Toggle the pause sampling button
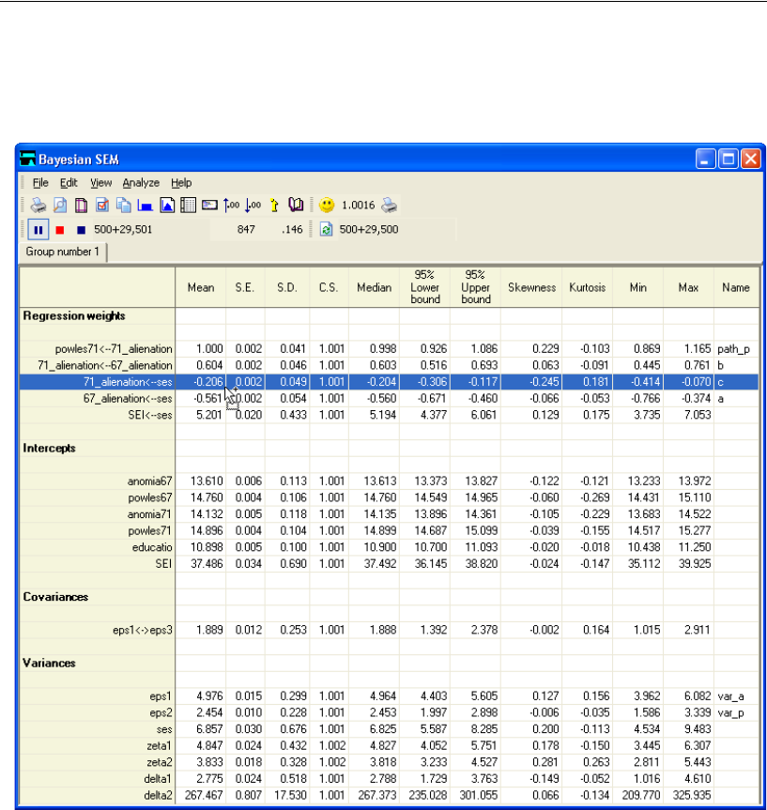The height and width of the screenshot is (810, 767). tap(38, 229)
